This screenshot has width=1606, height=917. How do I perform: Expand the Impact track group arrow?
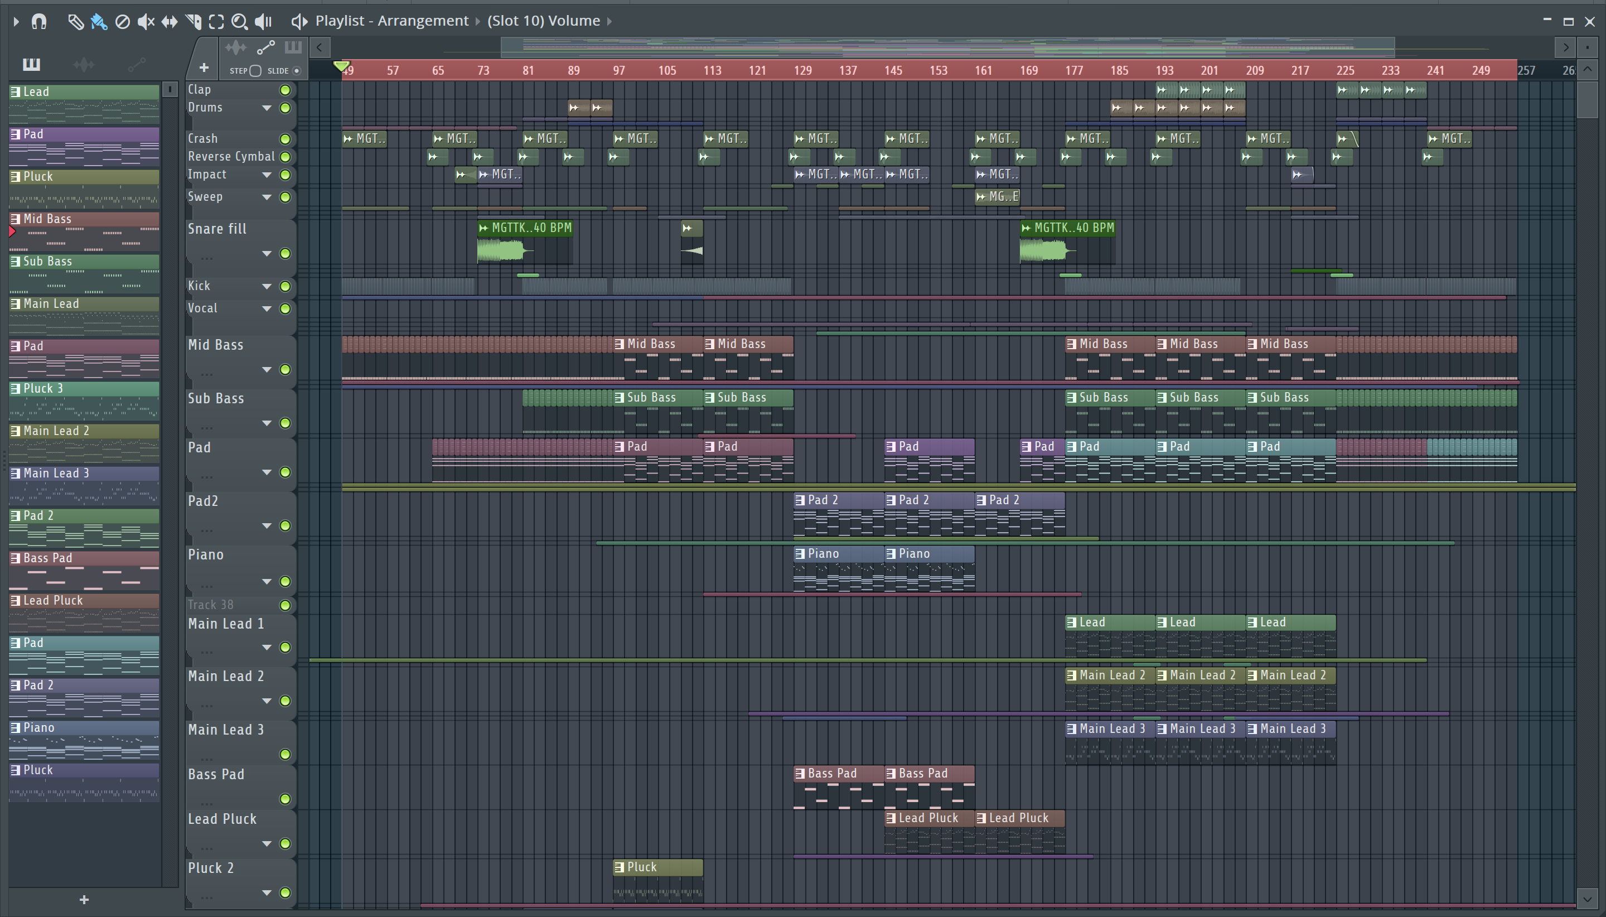point(267,175)
